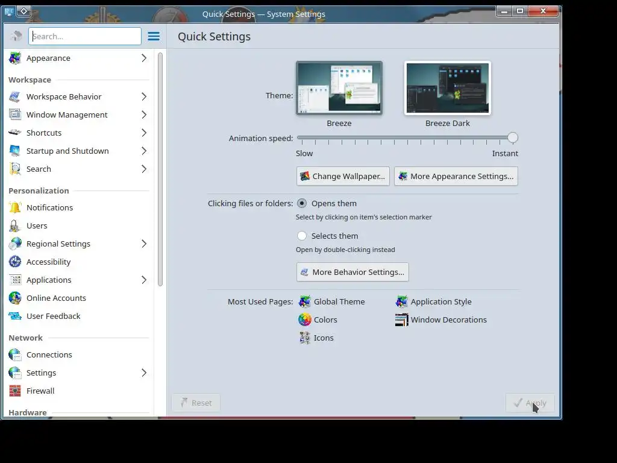Click the sidebar vertical scrollbar
Image resolution: width=617 pixels, height=463 pixels.
160,169
